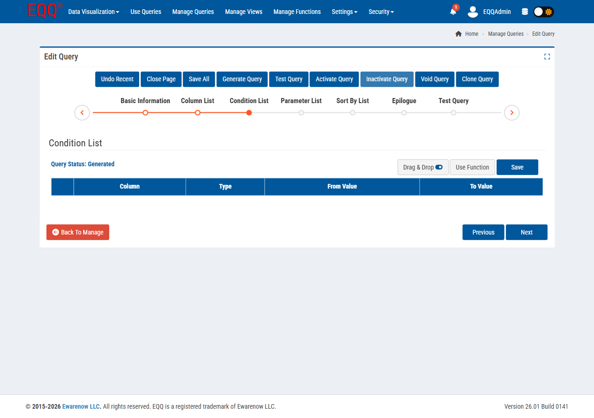Click the left chevron on the step wizard

(82, 112)
